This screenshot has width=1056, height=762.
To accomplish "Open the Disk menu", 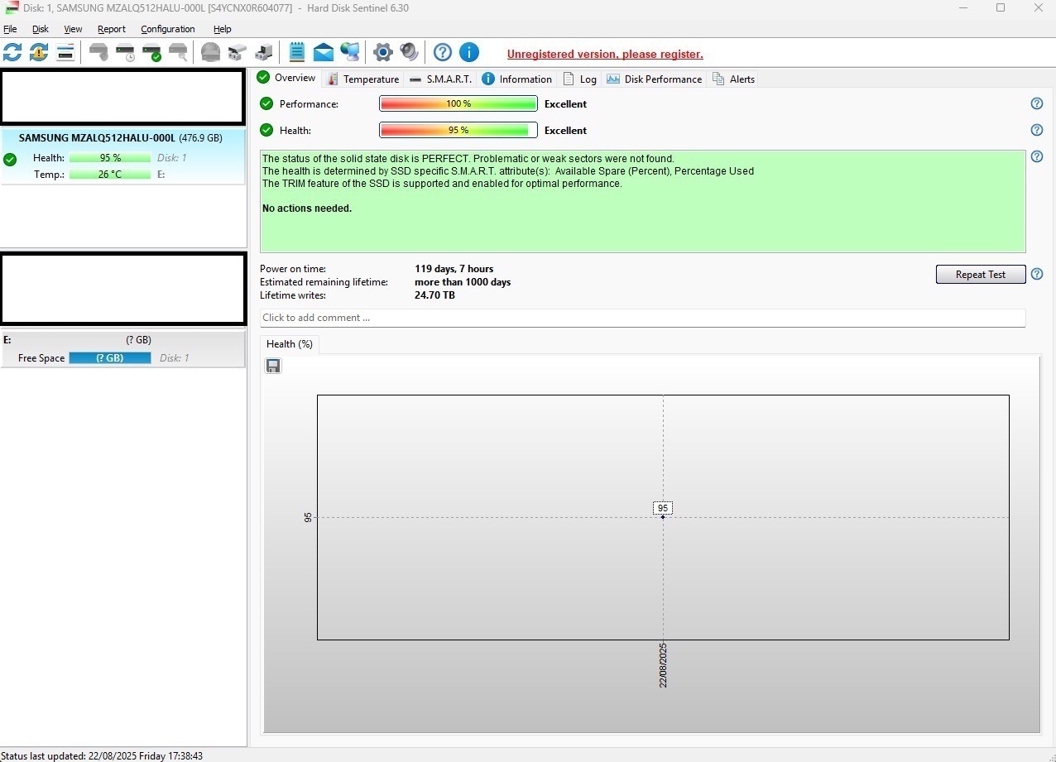I will (x=41, y=29).
